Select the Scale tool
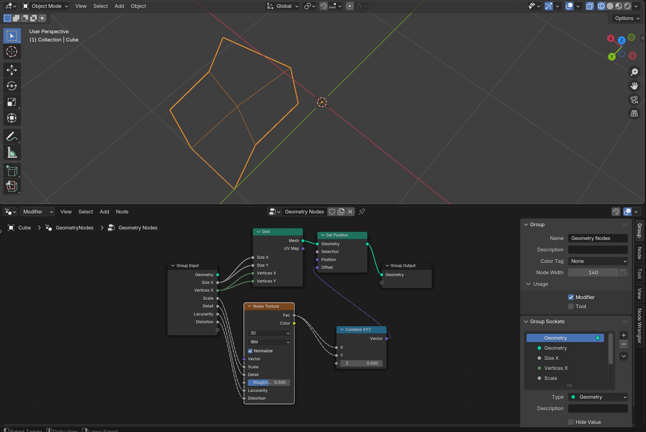646x432 pixels. click(x=12, y=102)
